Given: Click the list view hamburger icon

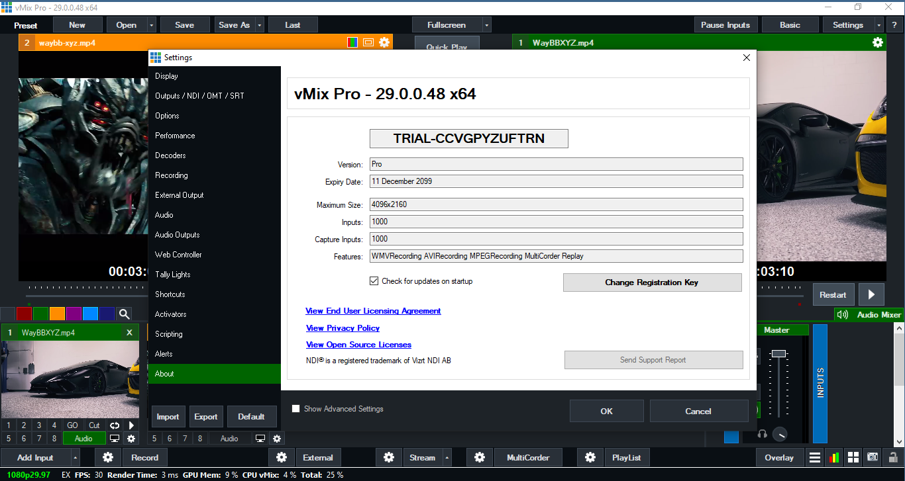Looking at the screenshot, I should click(815, 457).
